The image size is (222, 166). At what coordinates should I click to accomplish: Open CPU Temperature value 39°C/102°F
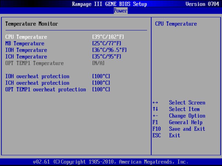[108, 37]
